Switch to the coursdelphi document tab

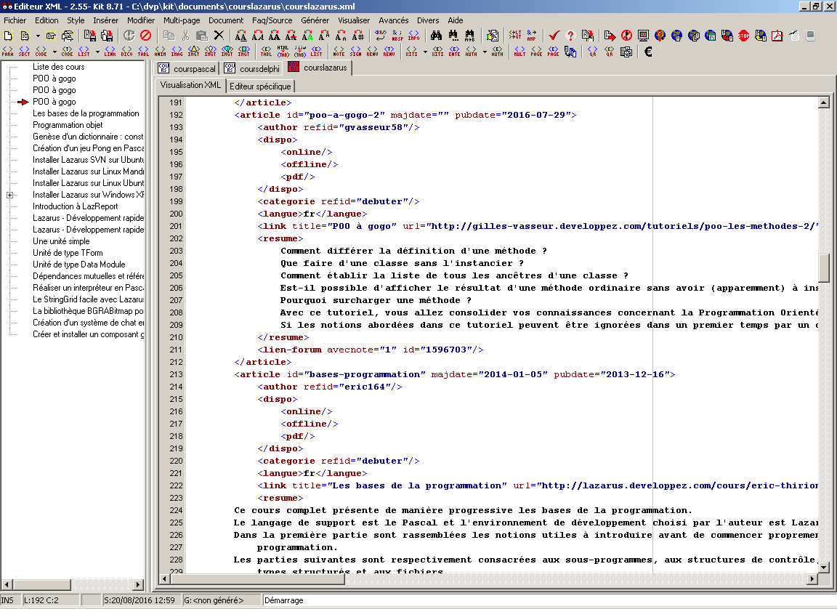coord(251,68)
